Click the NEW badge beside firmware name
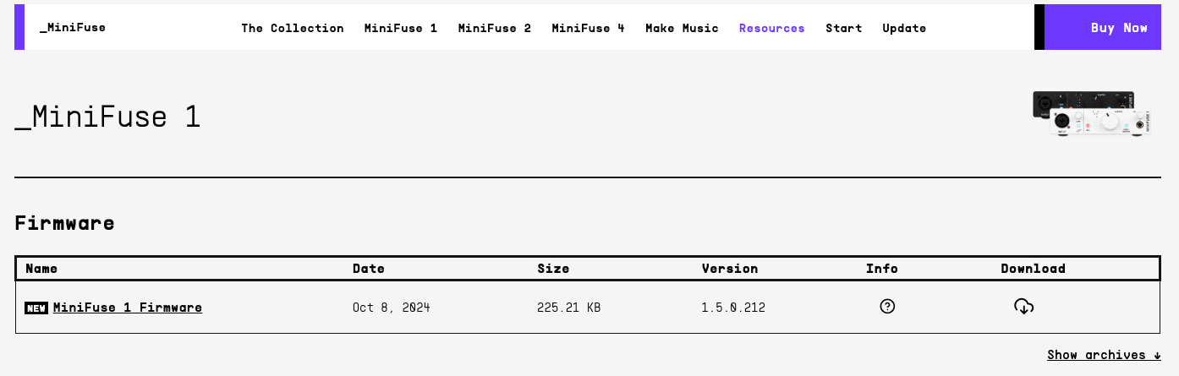The height and width of the screenshot is (376, 1179). point(36,308)
